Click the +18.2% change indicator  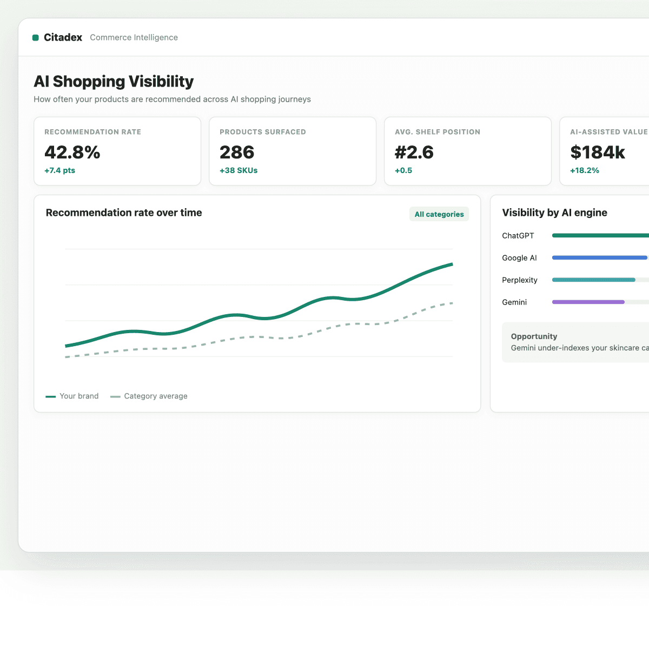pos(585,170)
